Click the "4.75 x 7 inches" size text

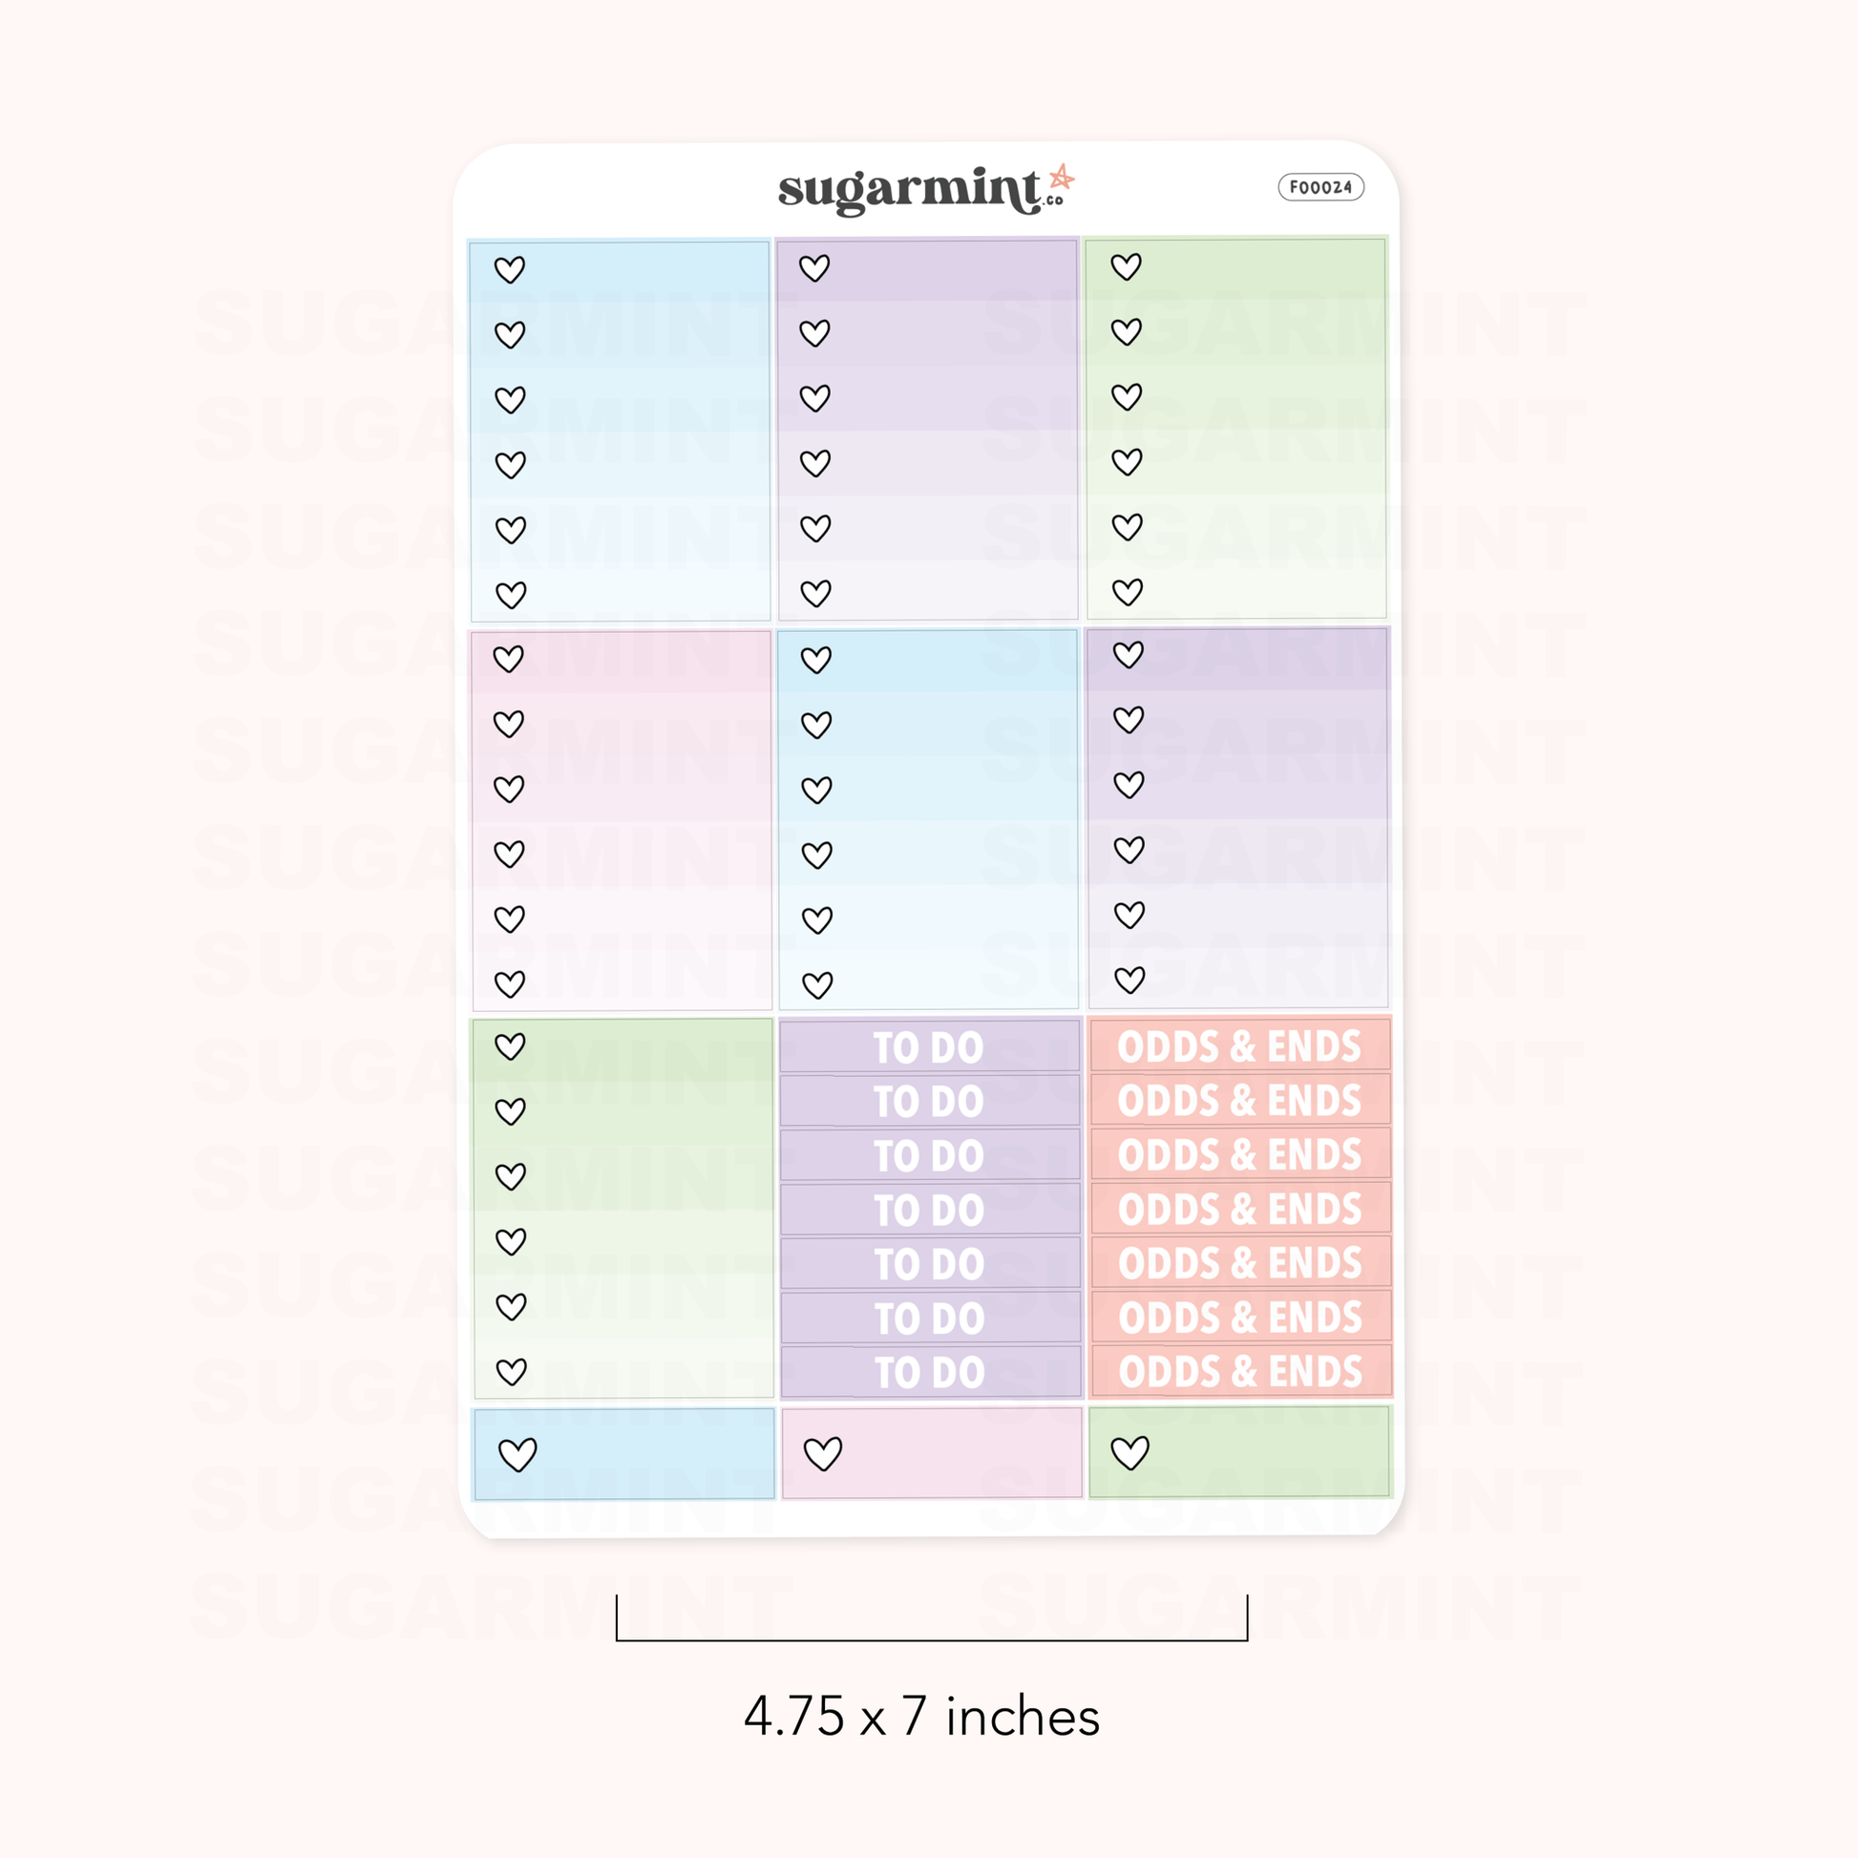click(921, 1717)
